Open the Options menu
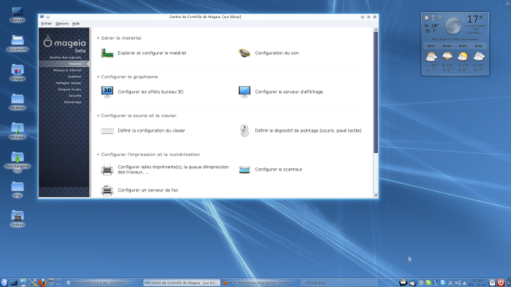 pyautogui.click(x=62, y=24)
